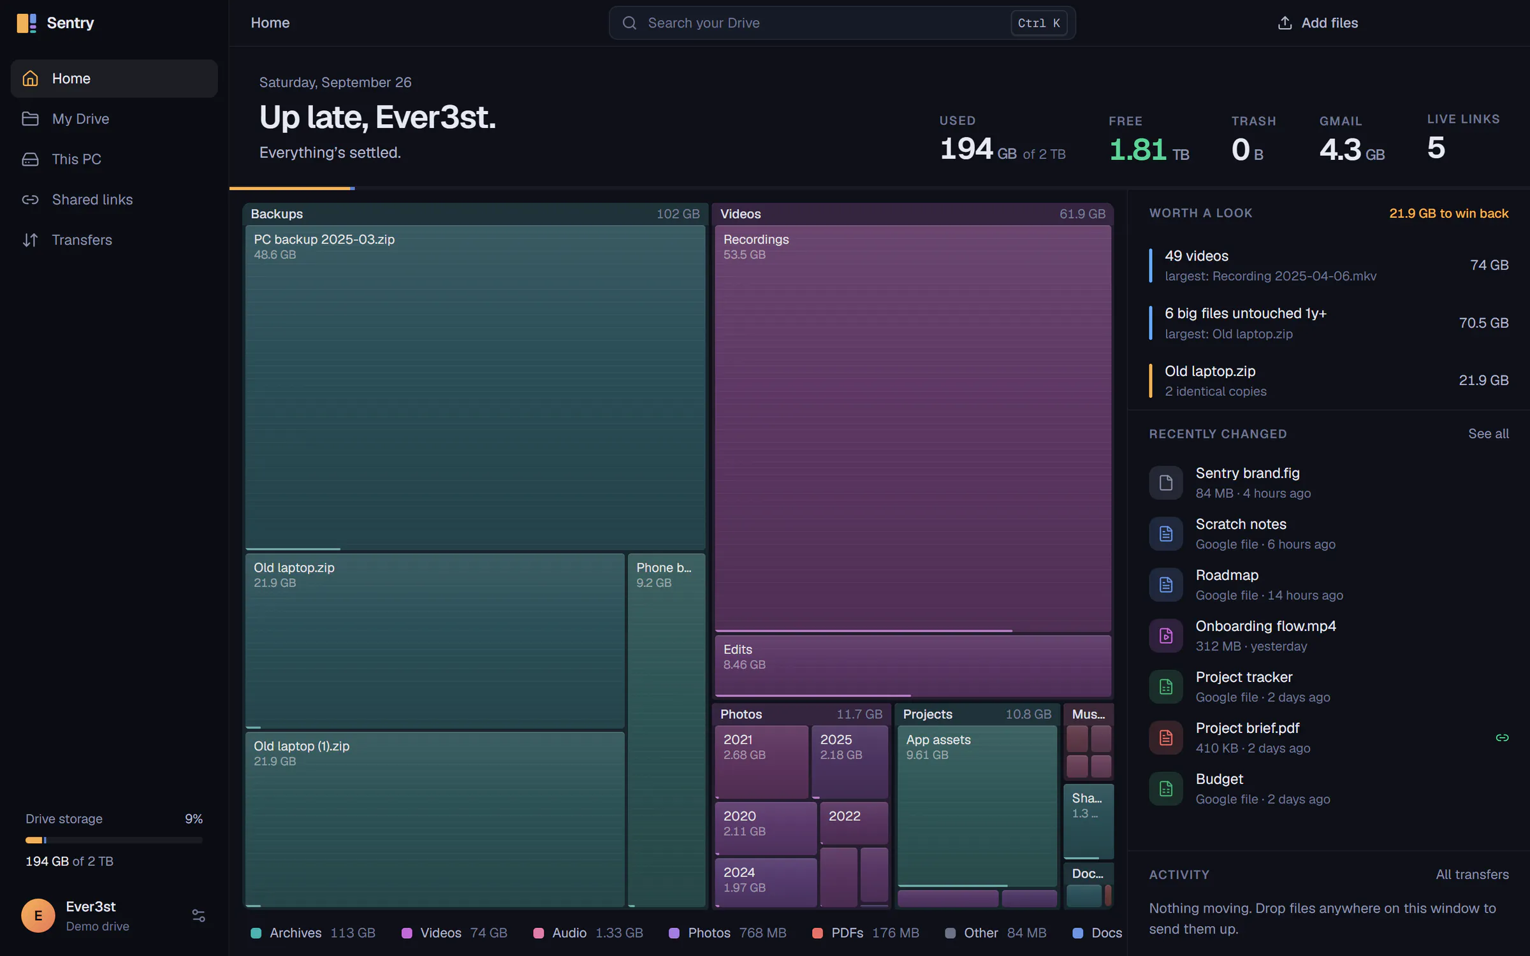Select the Recordings treemap tile

[x=913, y=428]
